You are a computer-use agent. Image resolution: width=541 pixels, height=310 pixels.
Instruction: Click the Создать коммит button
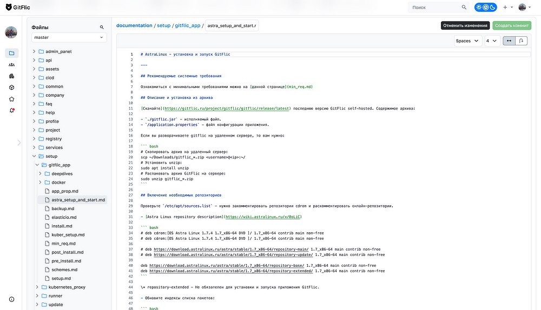tap(512, 25)
